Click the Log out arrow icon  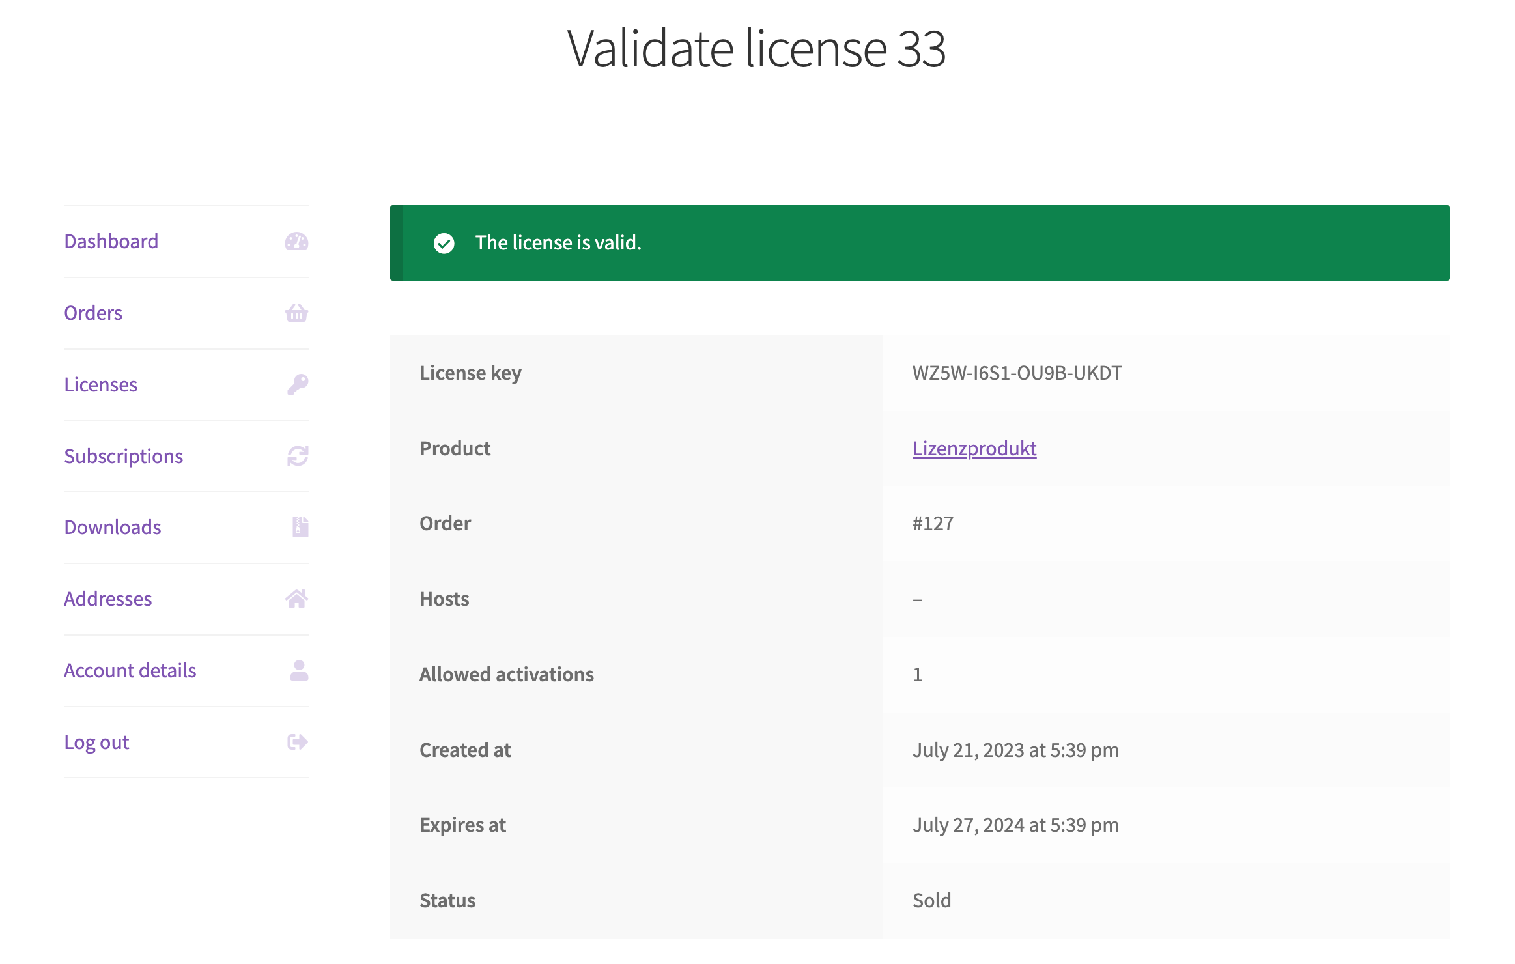pos(298,742)
